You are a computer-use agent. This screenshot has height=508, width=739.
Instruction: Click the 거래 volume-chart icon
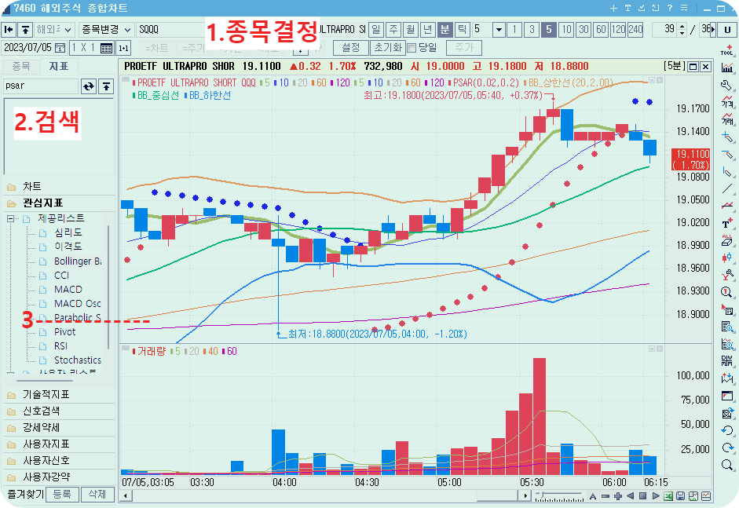click(x=727, y=119)
